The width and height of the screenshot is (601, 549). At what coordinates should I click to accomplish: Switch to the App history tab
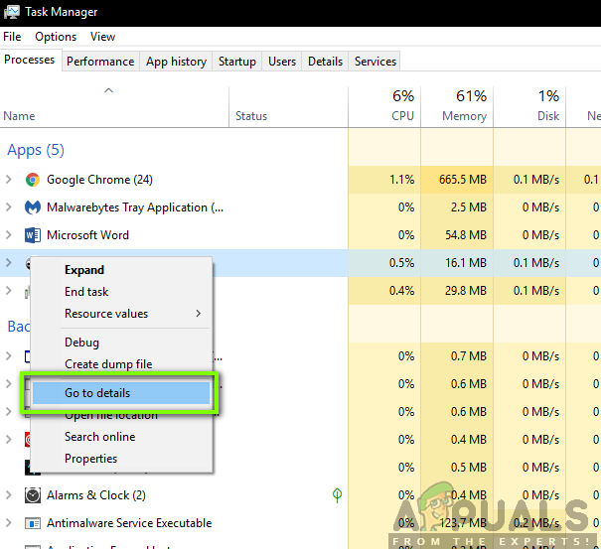(176, 62)
